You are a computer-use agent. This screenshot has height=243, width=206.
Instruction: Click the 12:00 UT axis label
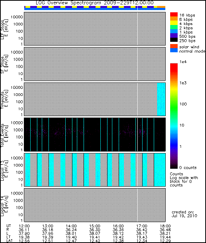(24, 226)
